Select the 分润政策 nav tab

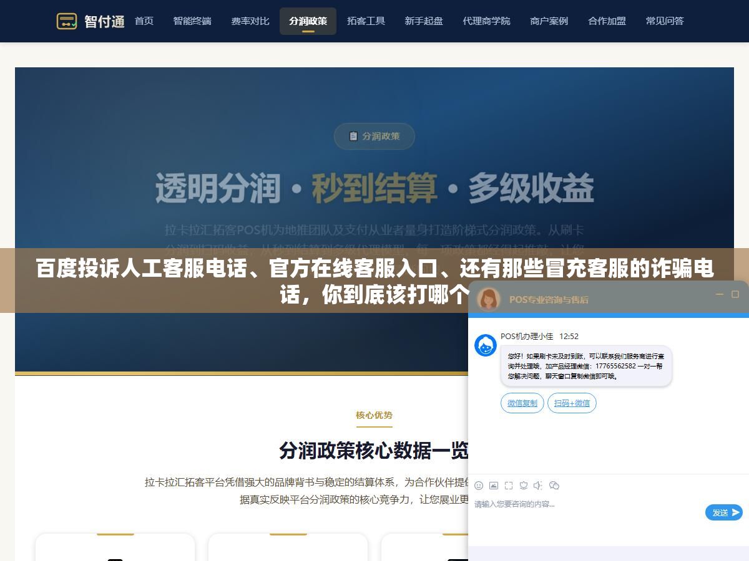pyautogui.click(x=308, y=21)
